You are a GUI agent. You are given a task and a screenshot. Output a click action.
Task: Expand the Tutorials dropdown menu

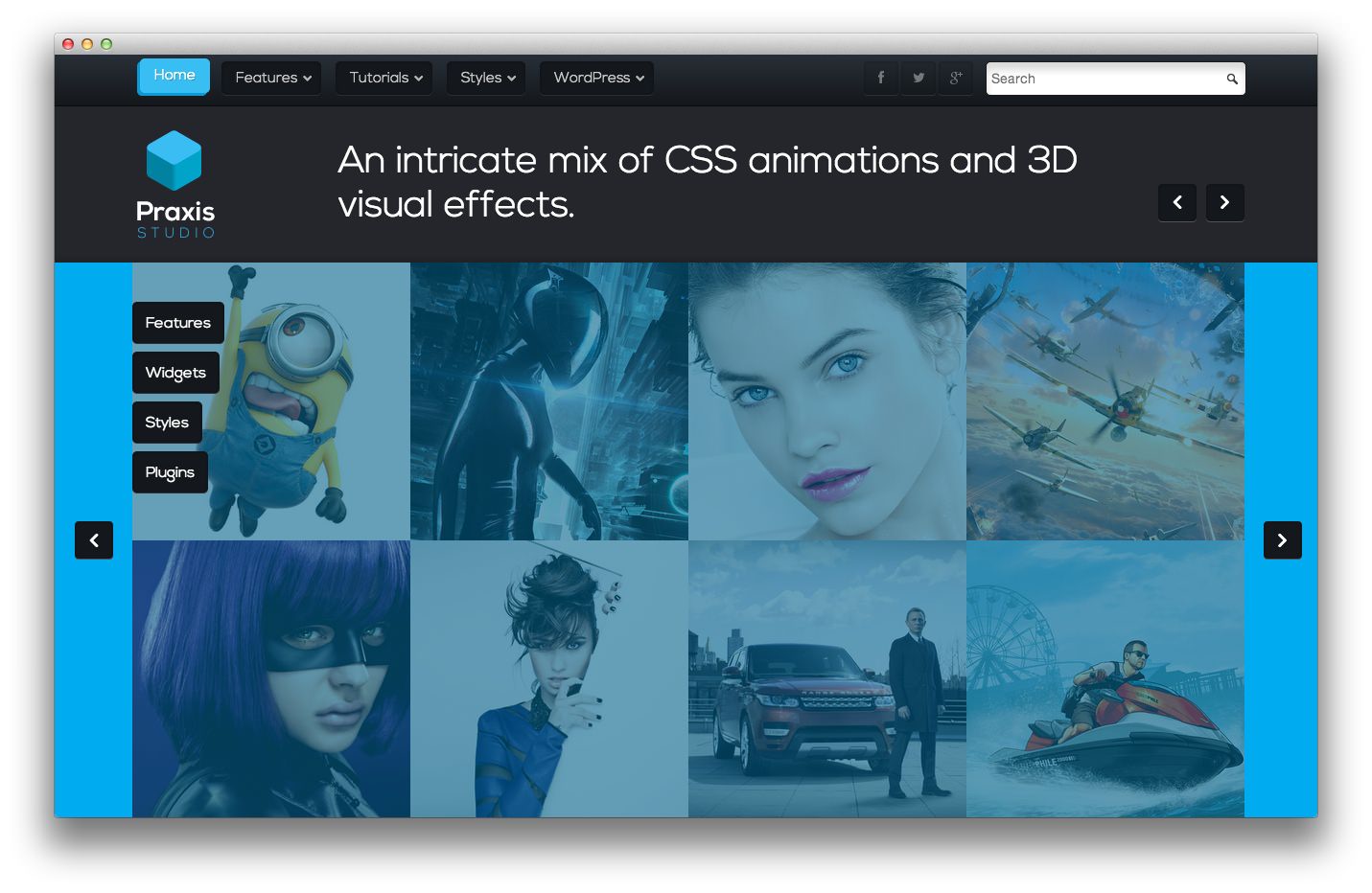point(384,78)
